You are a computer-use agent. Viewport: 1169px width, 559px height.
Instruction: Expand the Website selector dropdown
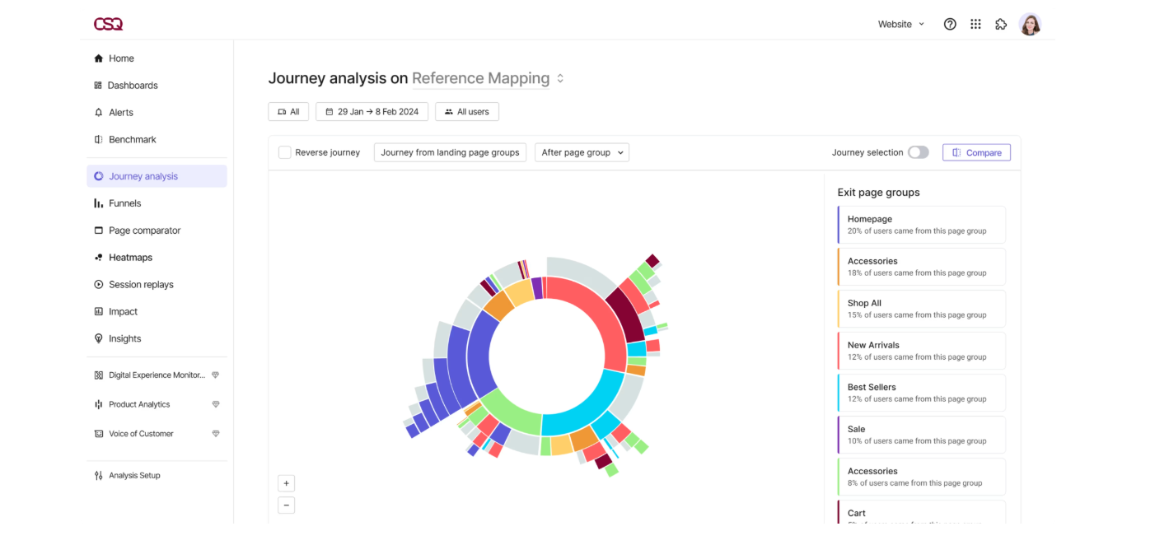(x=901, y=24)
